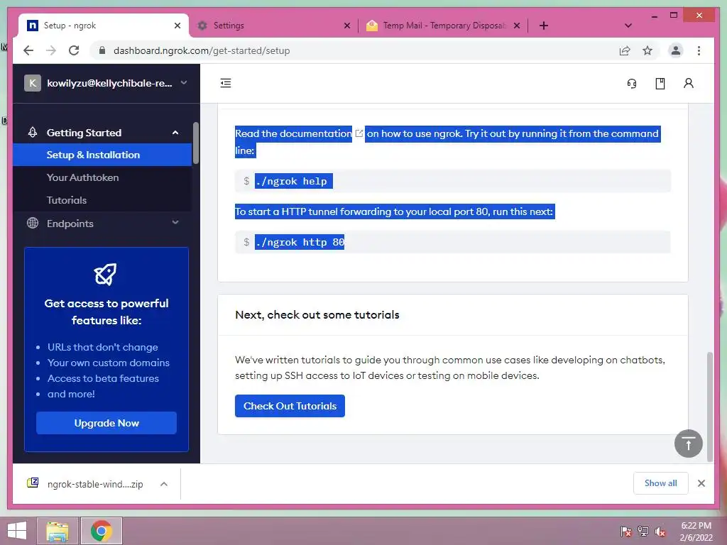Open the Chrome profile avatar button

pos(676,50)
